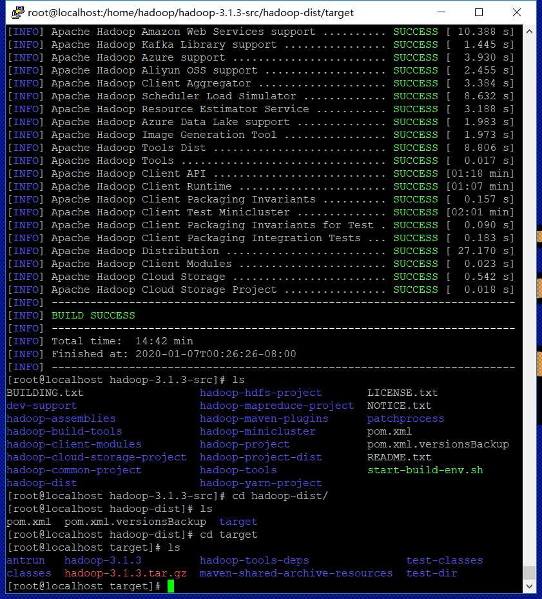
Task: Click Scheduler Load Simulator line
Action: 261,96
